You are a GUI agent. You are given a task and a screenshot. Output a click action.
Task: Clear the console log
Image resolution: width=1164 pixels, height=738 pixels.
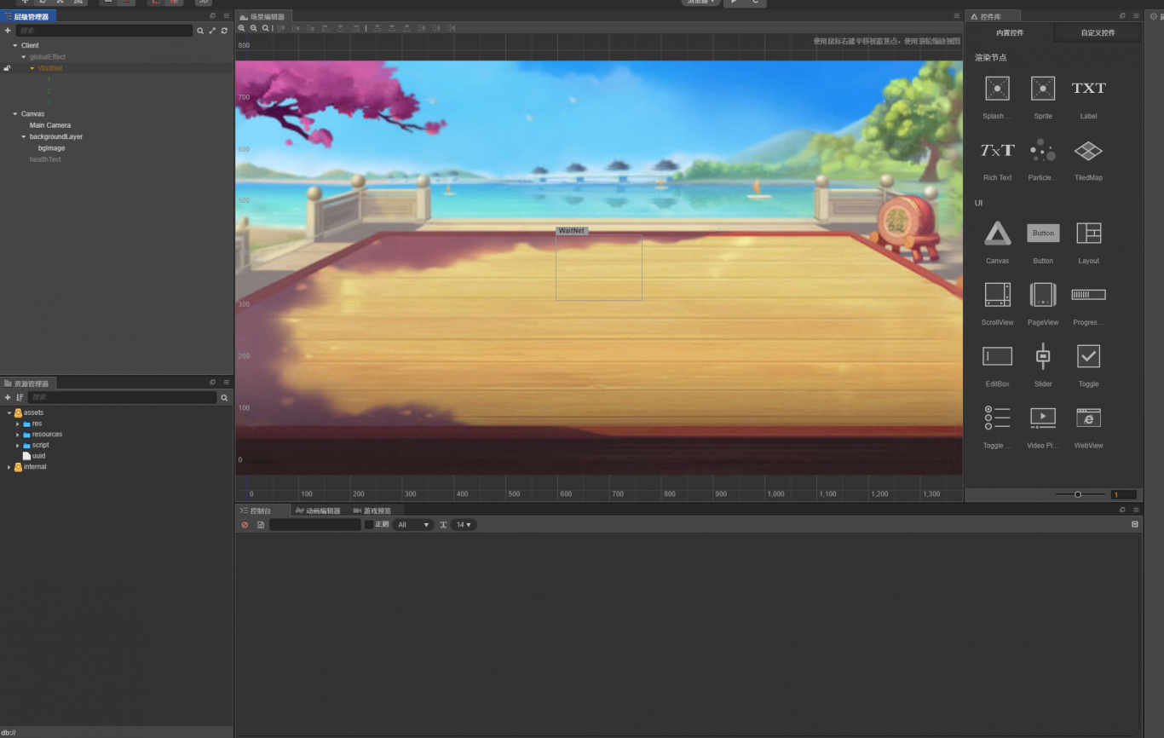245,525
